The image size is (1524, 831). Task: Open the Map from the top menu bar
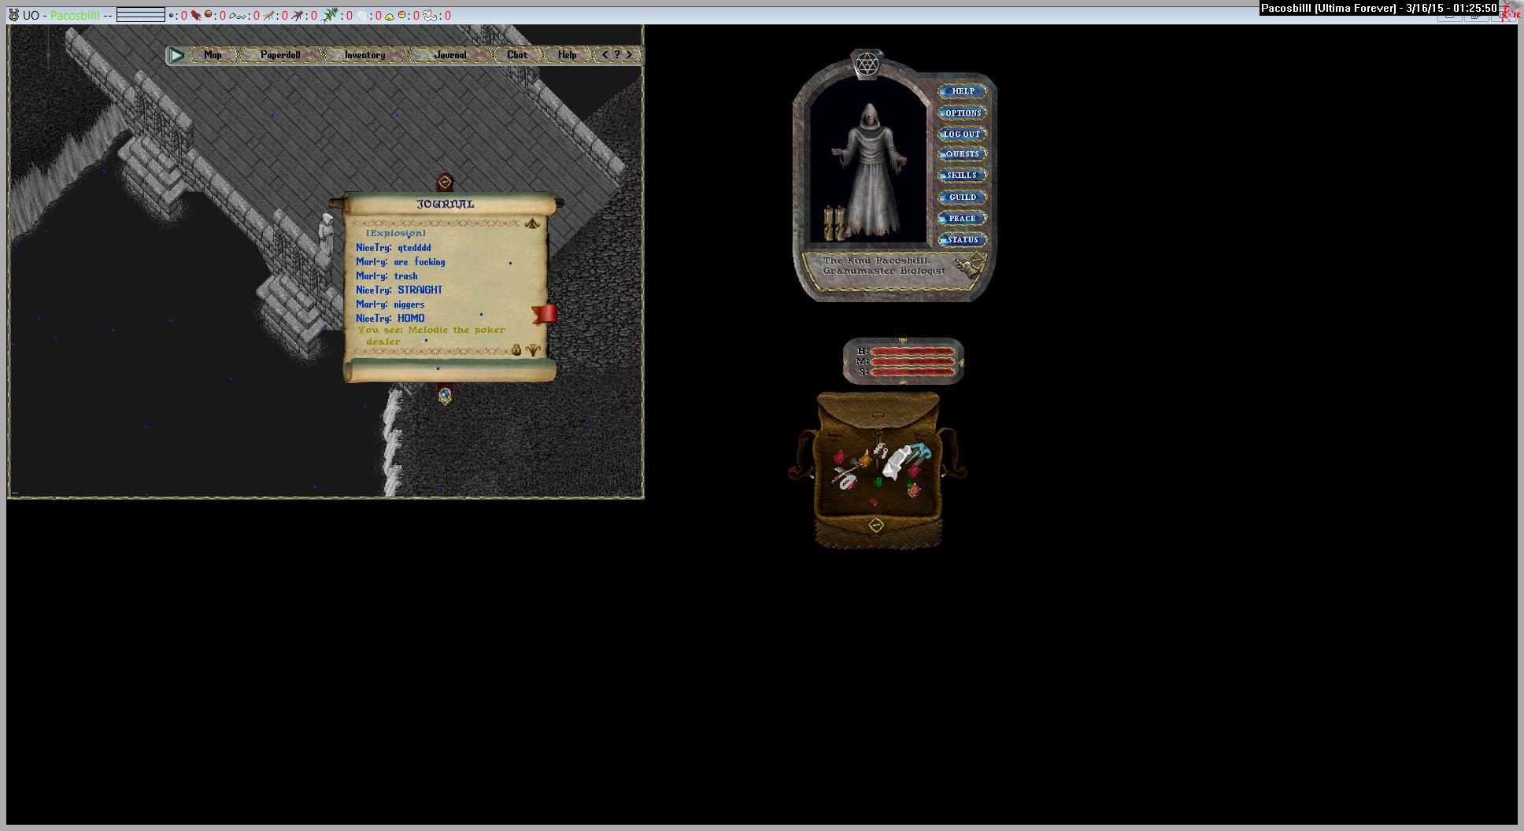[213, 55]
